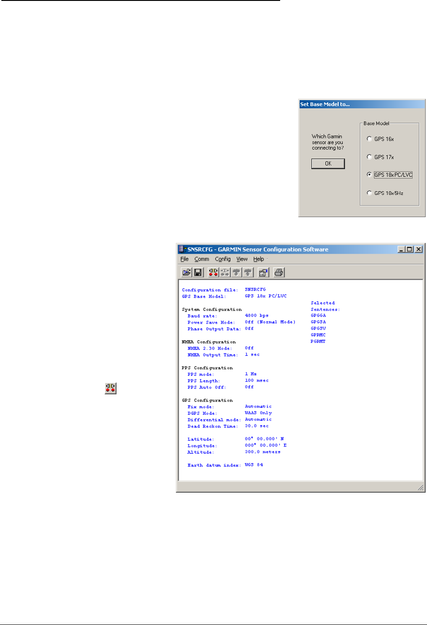This screenshot has width=427, height=625.
Task: Select the GPS 18x-5Hz radio button
Action: [x=369, y=193]
